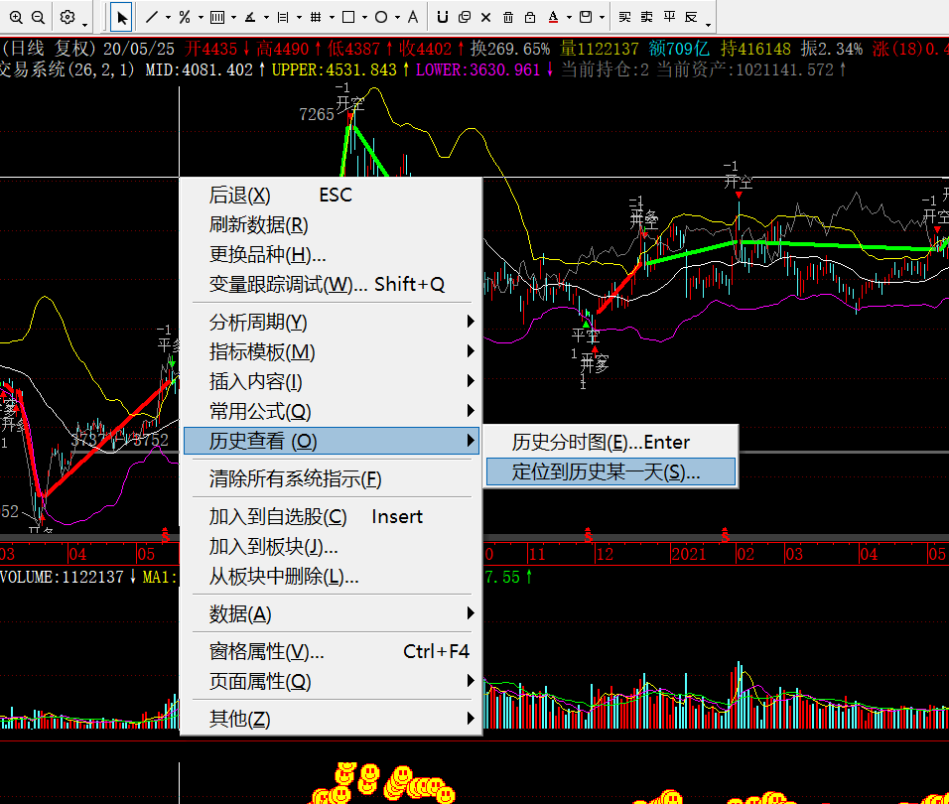
Task: Click the 2021 label on time axis
Action: [689, 554]
